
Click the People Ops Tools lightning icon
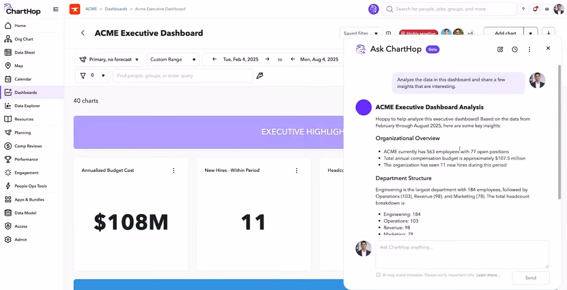tap(8, 186)
